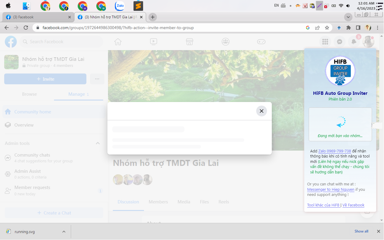Open a new browser tab
Image resolution: width=384 pixels, height=240 pixels.
pyautogui.click(x=153, y=17)
